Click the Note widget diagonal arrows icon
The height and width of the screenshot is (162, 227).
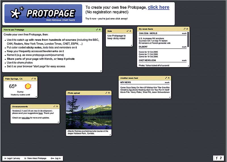[127, 31]
